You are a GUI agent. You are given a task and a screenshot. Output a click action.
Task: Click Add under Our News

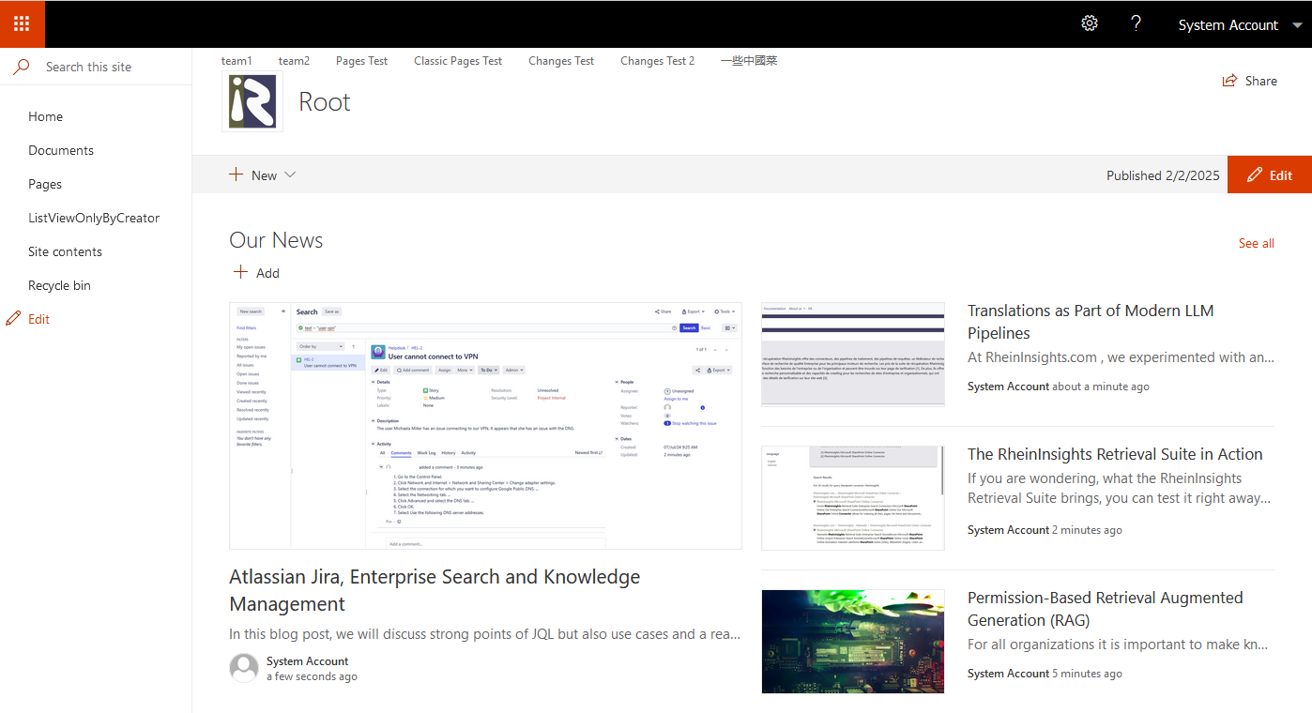point(256,272)
